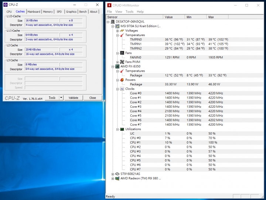
Task: Switch to the Mainboard tab
Action: (x=34, y=12)
